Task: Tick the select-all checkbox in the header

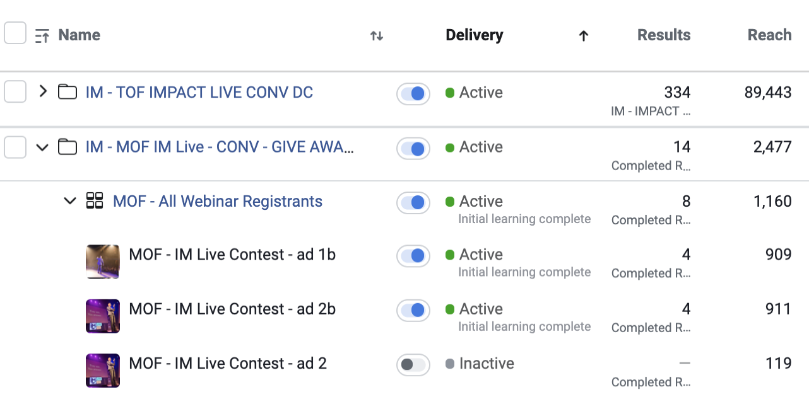Action: (15, 33)
